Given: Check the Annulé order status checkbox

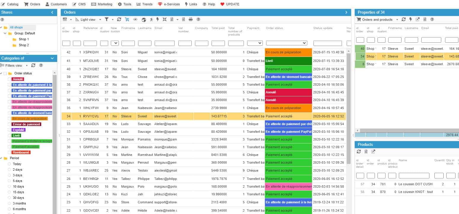Looking at the screenshot, I should pos(9,79).
